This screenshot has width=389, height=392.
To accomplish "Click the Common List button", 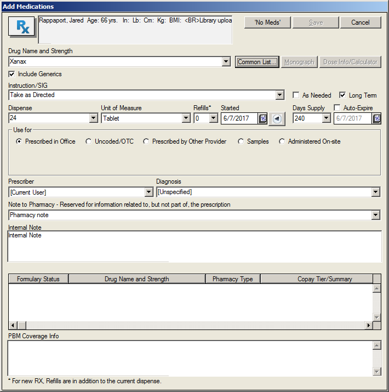I will coord(258,62).
